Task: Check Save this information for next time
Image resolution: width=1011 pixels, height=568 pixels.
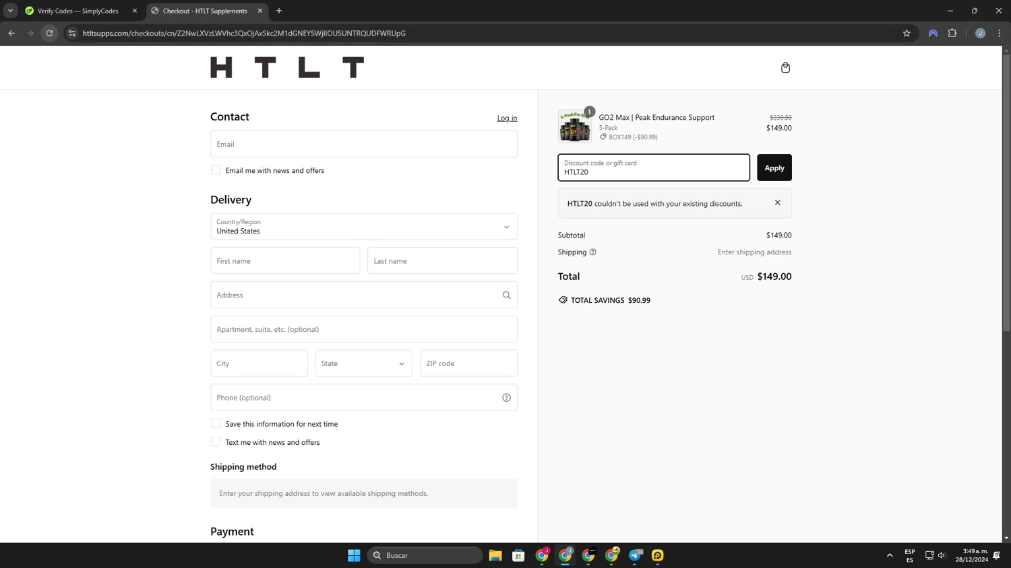Action: tap(216, 423)
